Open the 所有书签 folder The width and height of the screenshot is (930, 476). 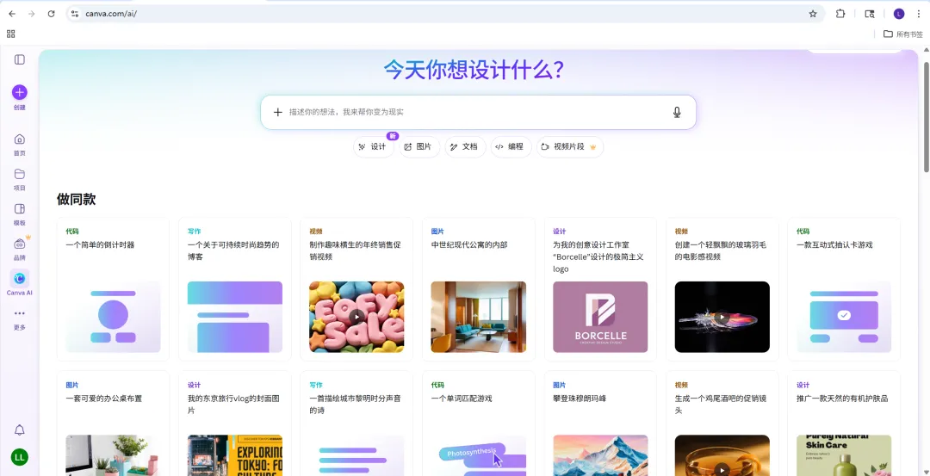902,34
